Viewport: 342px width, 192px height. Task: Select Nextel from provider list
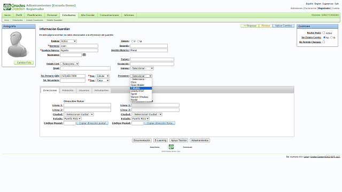[141, 100]
